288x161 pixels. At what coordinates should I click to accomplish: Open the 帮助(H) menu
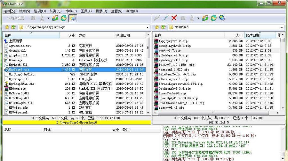click(132, 11)
